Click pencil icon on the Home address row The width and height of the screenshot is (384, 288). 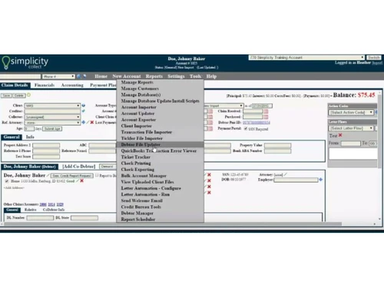click(78, 181)
